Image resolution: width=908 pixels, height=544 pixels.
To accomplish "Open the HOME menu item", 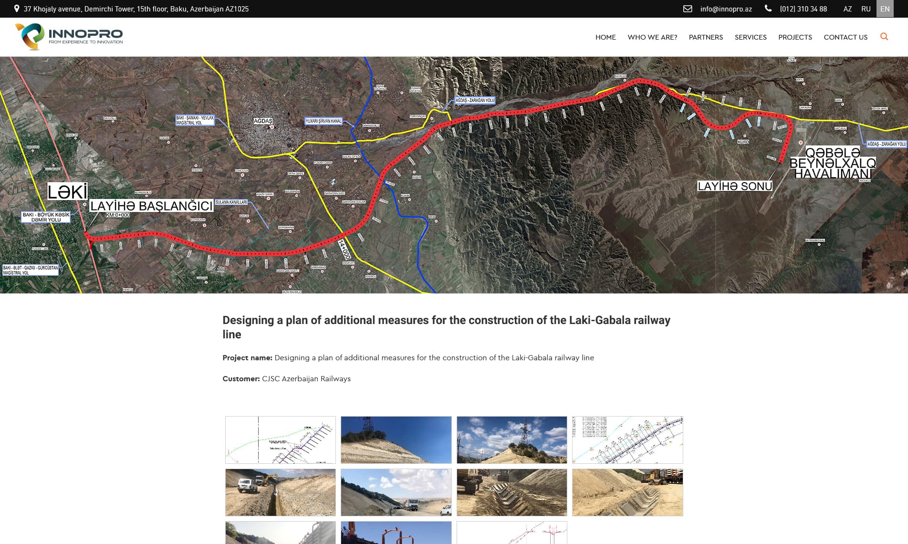I will pyautogui.click(x=605, y=37).
